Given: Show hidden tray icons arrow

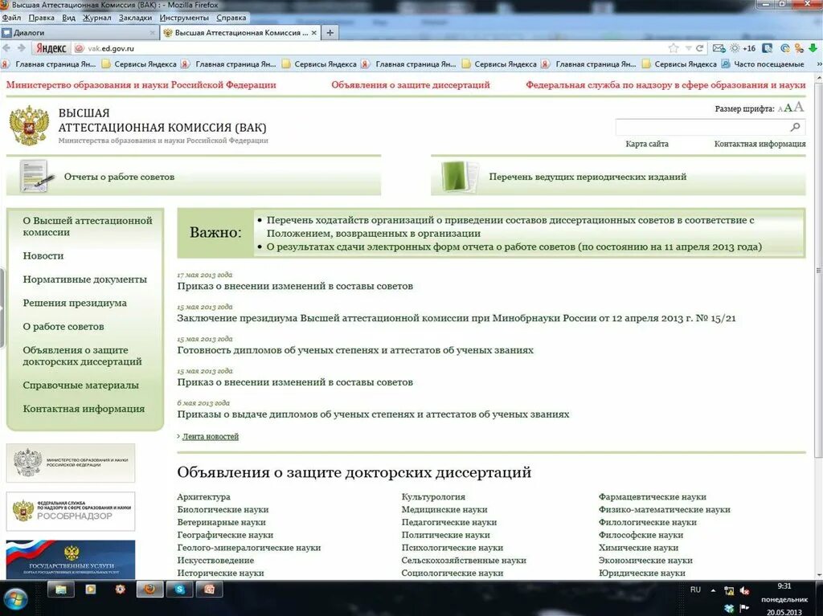Looking at the screenshot, I should (713, 590).
